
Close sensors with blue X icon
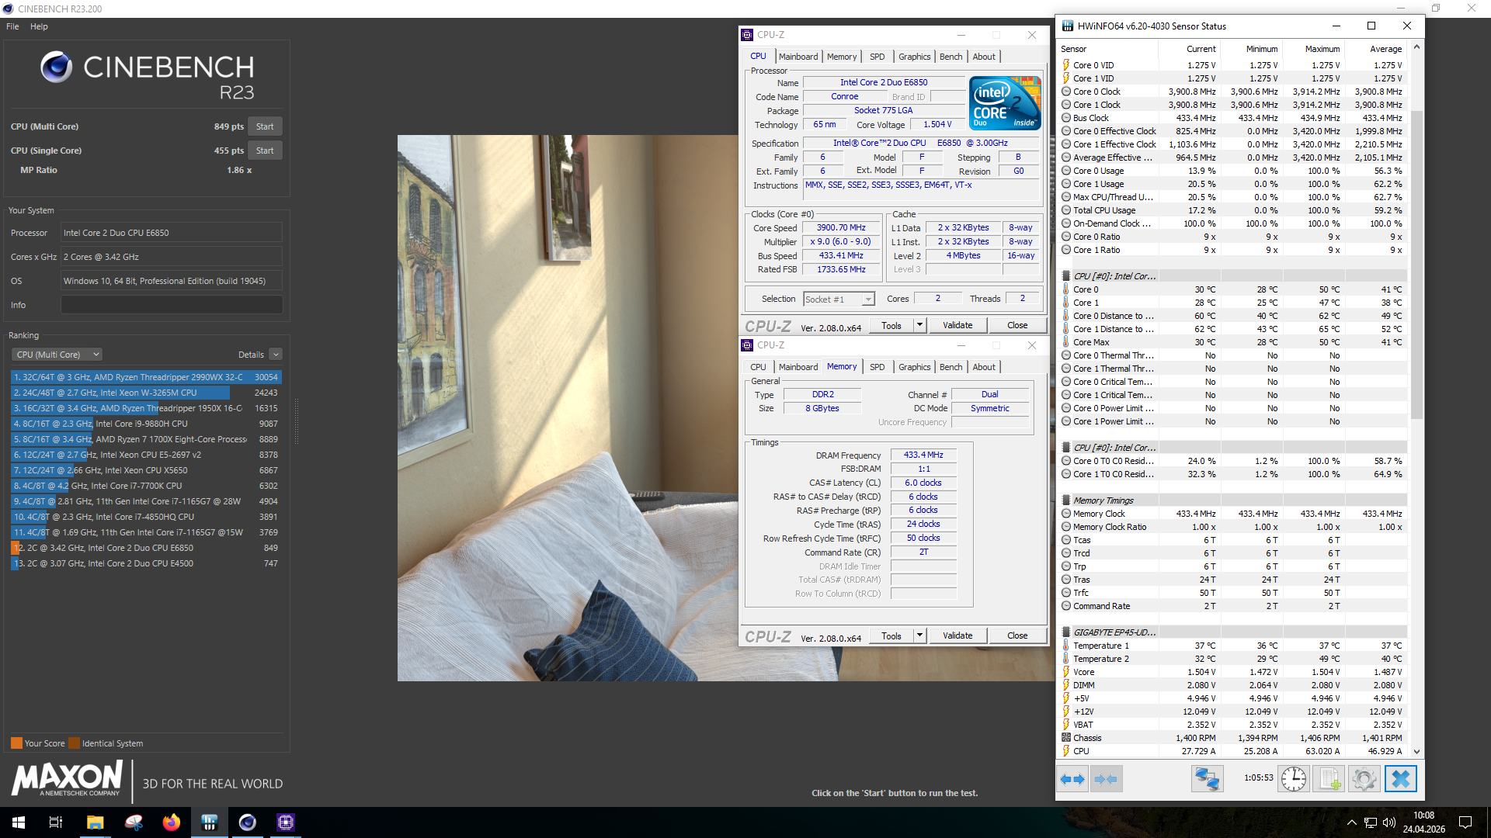pyautogui.click(x=1400, y=778)
